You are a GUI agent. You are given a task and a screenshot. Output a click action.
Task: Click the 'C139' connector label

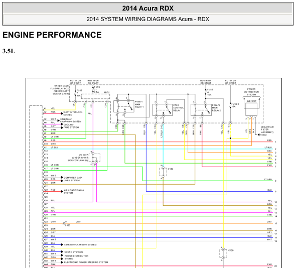pyautogui.click(x=170, y=169)
